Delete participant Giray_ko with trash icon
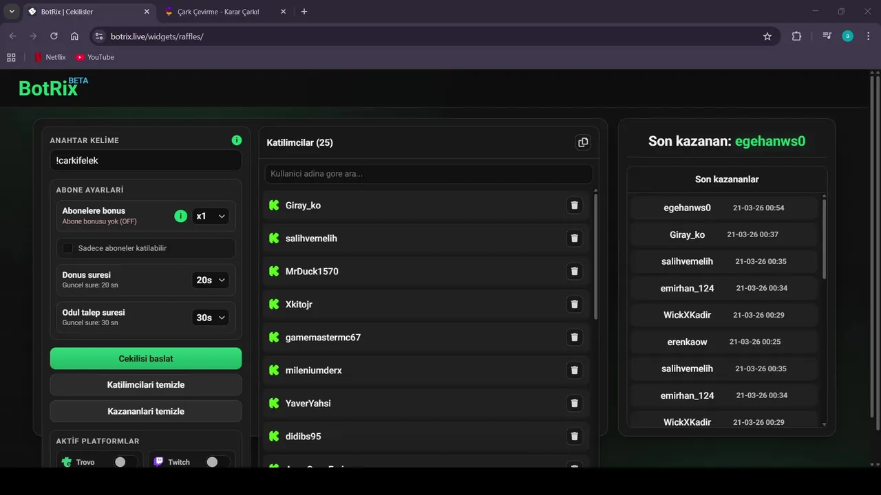 (575, 205)
